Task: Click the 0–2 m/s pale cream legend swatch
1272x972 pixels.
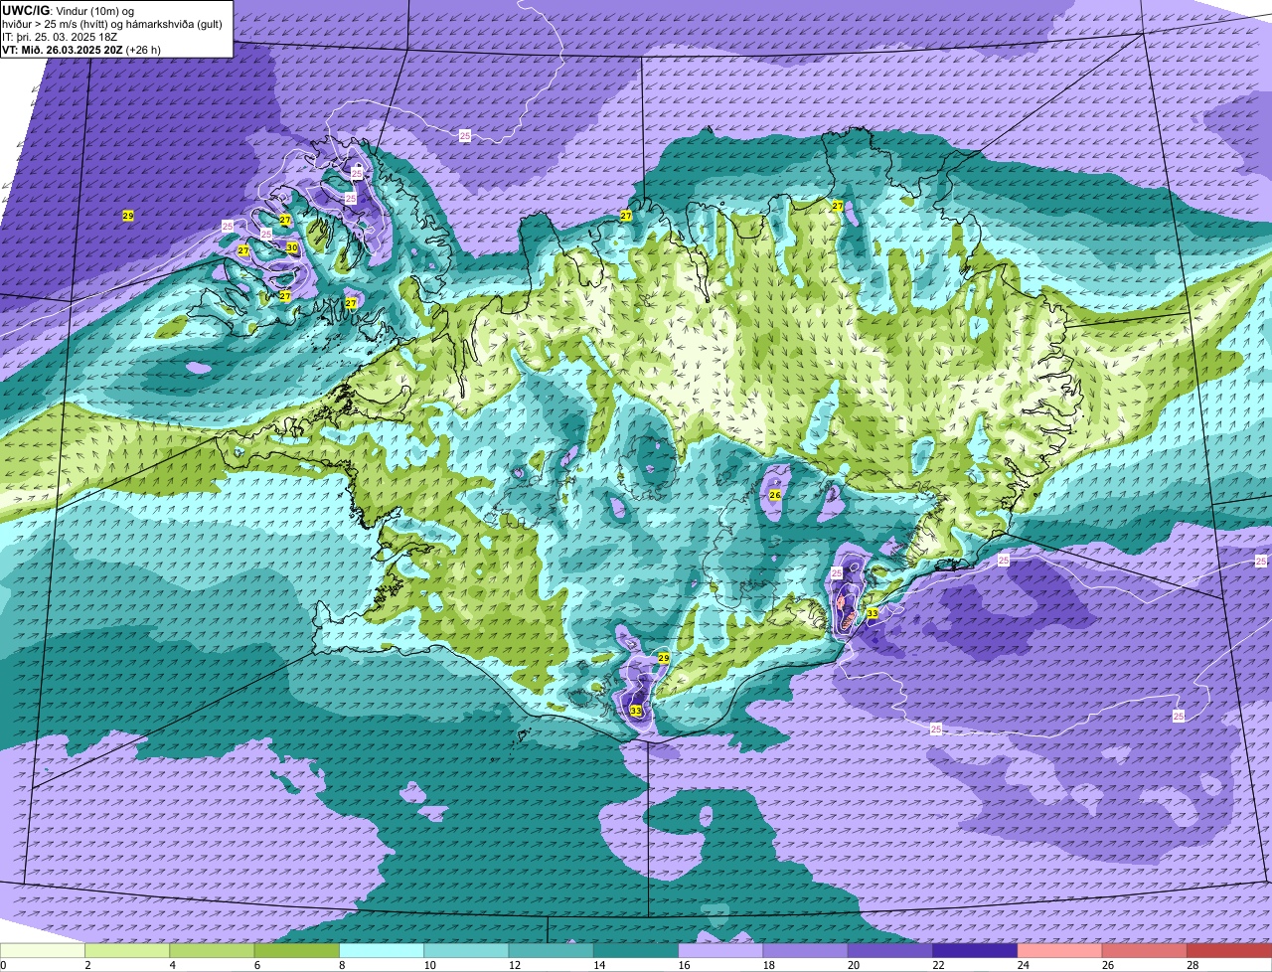Action: [43, 950]
